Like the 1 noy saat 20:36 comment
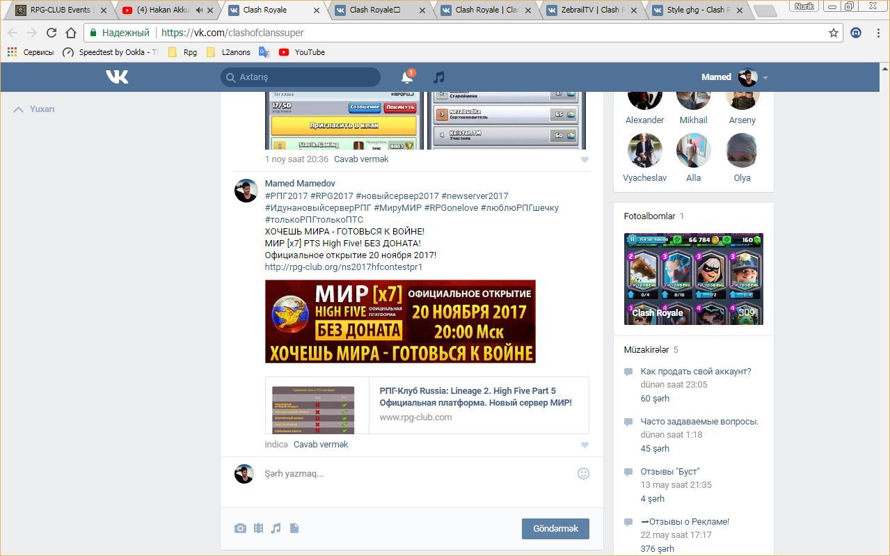 coord(585,159)
